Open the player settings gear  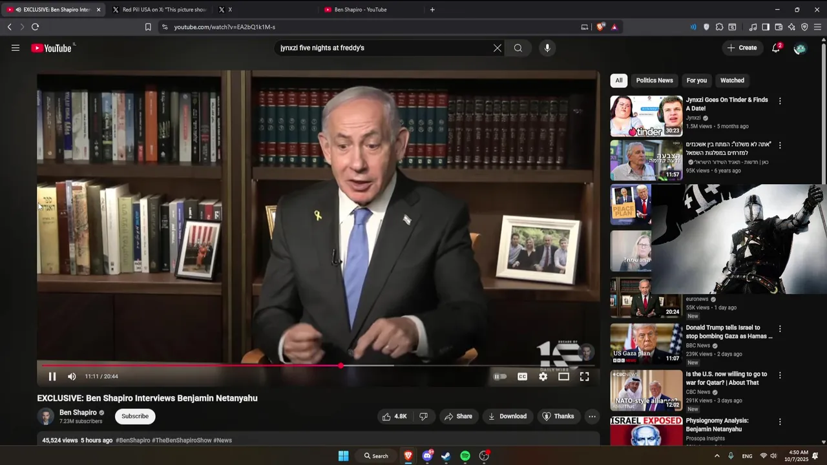543,377
